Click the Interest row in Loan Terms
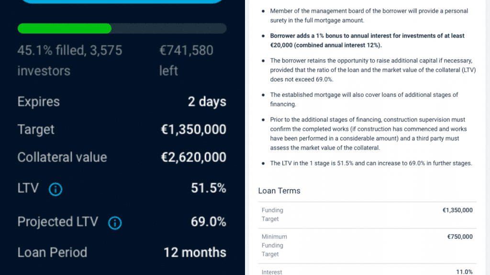The height and width of the screenshot is (275, 490). [367, 272]
